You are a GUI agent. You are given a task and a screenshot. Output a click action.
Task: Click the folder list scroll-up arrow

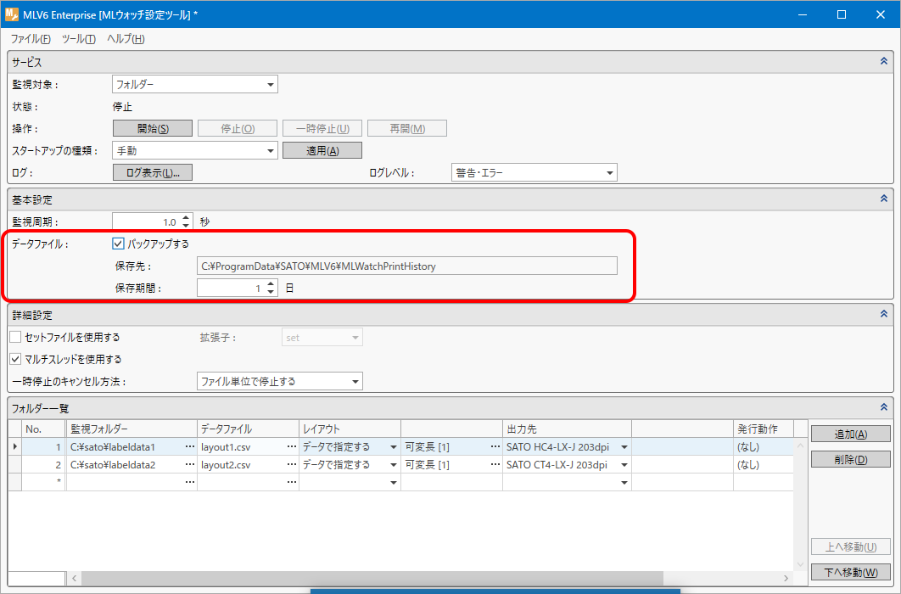point(800,445)
